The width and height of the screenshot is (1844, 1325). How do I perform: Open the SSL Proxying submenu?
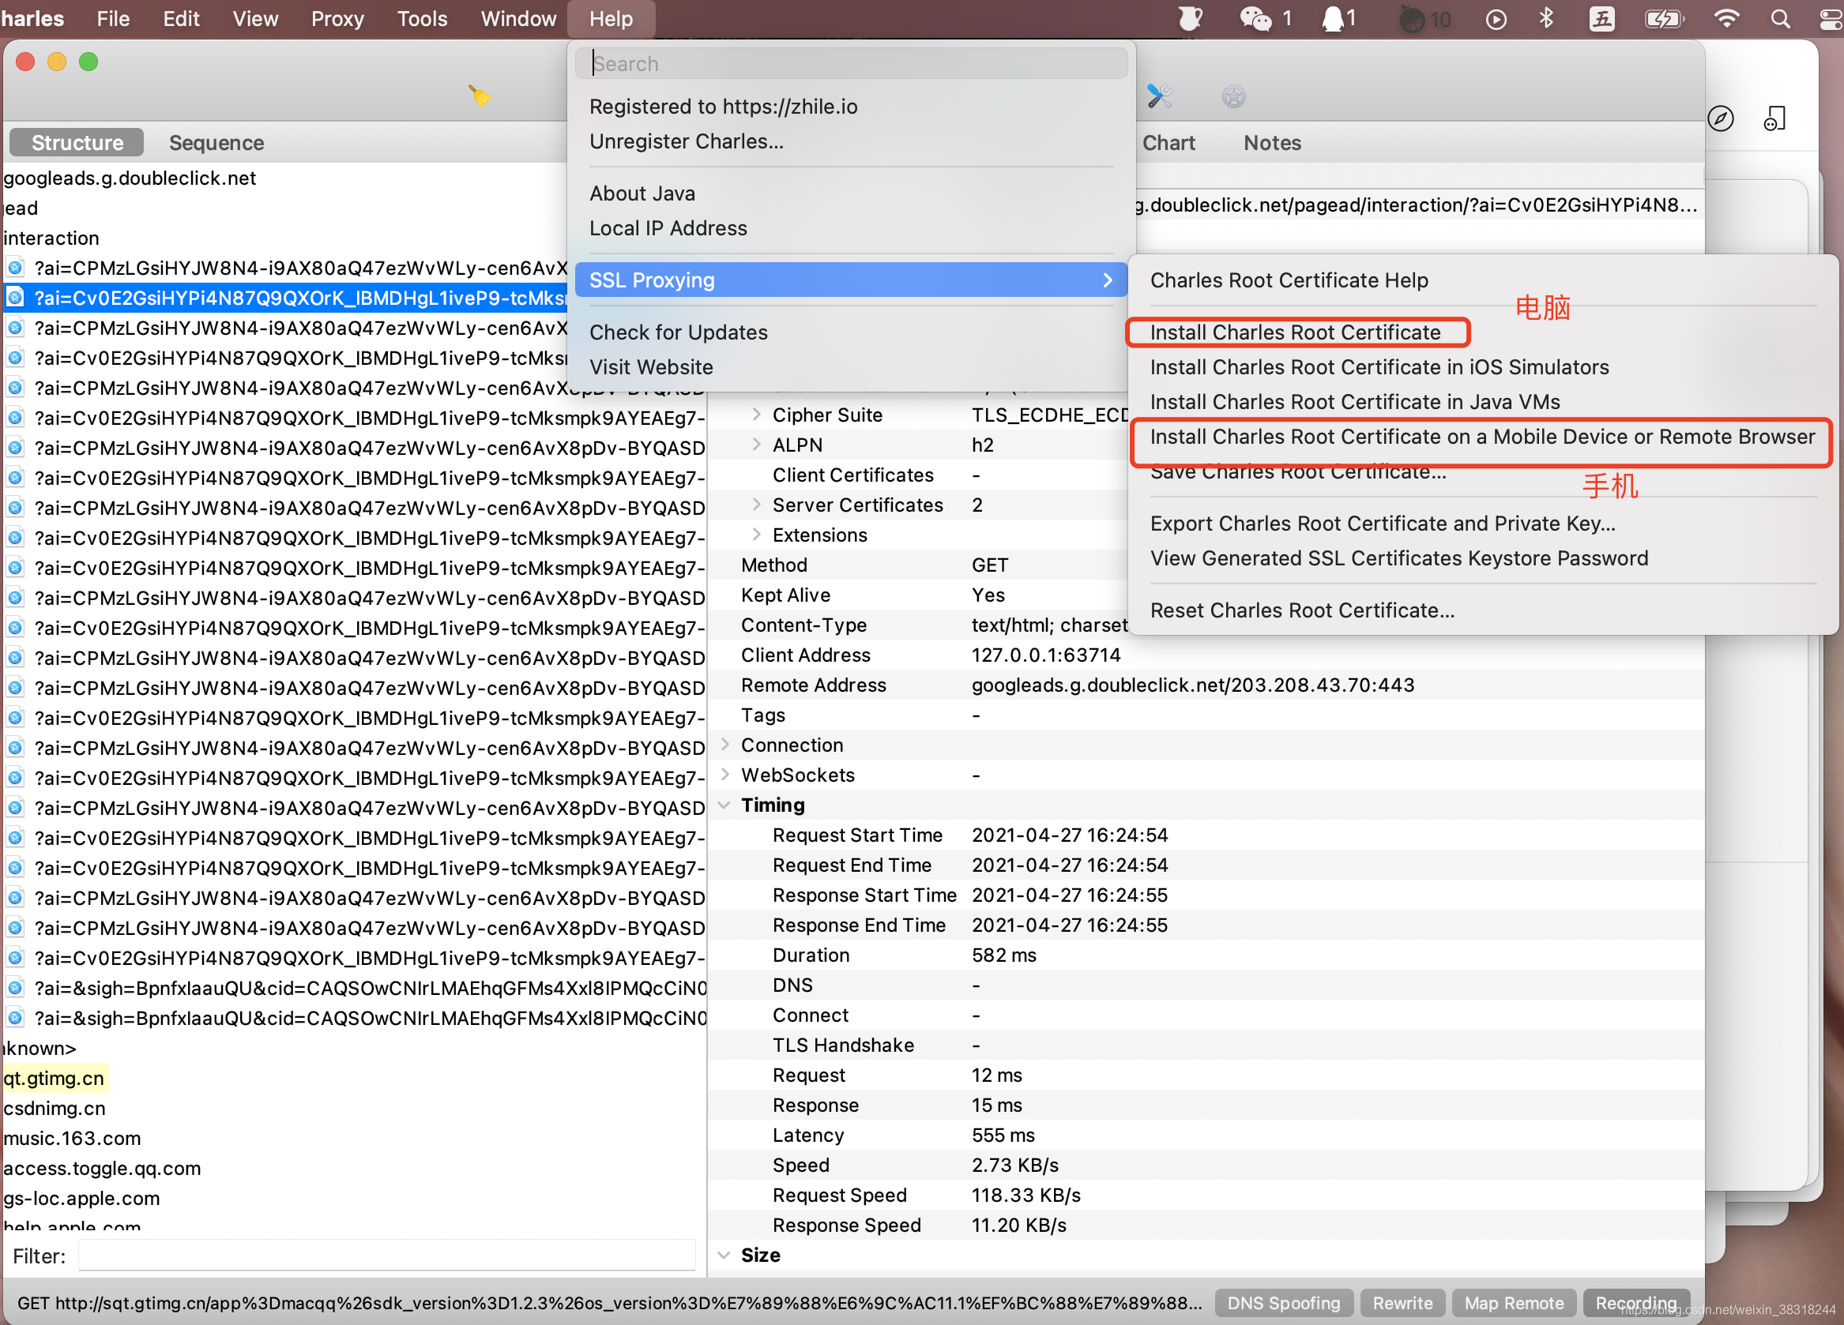pos(850,280)
